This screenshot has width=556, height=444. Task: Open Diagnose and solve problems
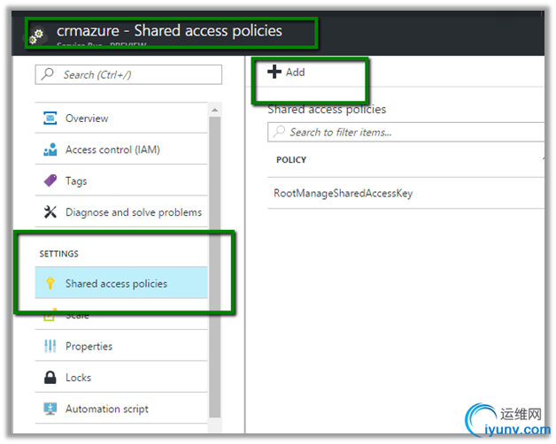pos(121,212)
